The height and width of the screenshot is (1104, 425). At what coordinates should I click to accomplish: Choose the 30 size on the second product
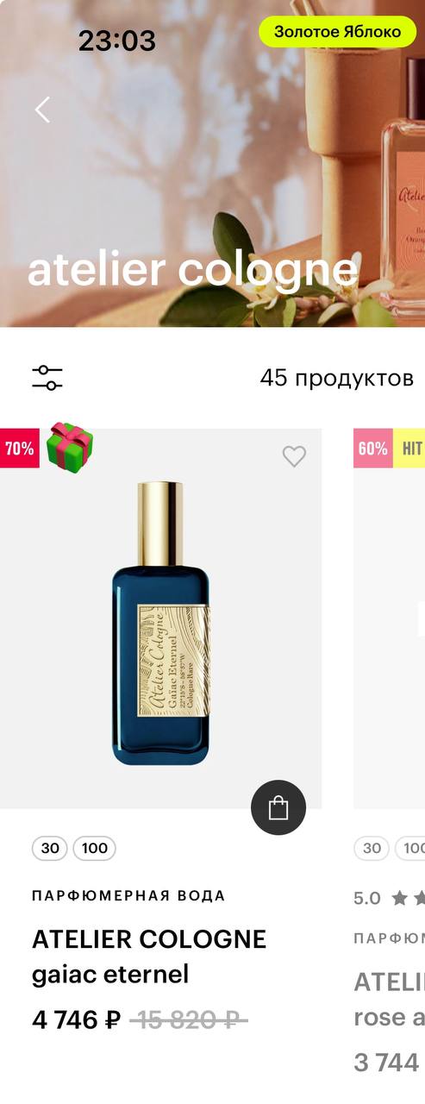tap(372, 848)
